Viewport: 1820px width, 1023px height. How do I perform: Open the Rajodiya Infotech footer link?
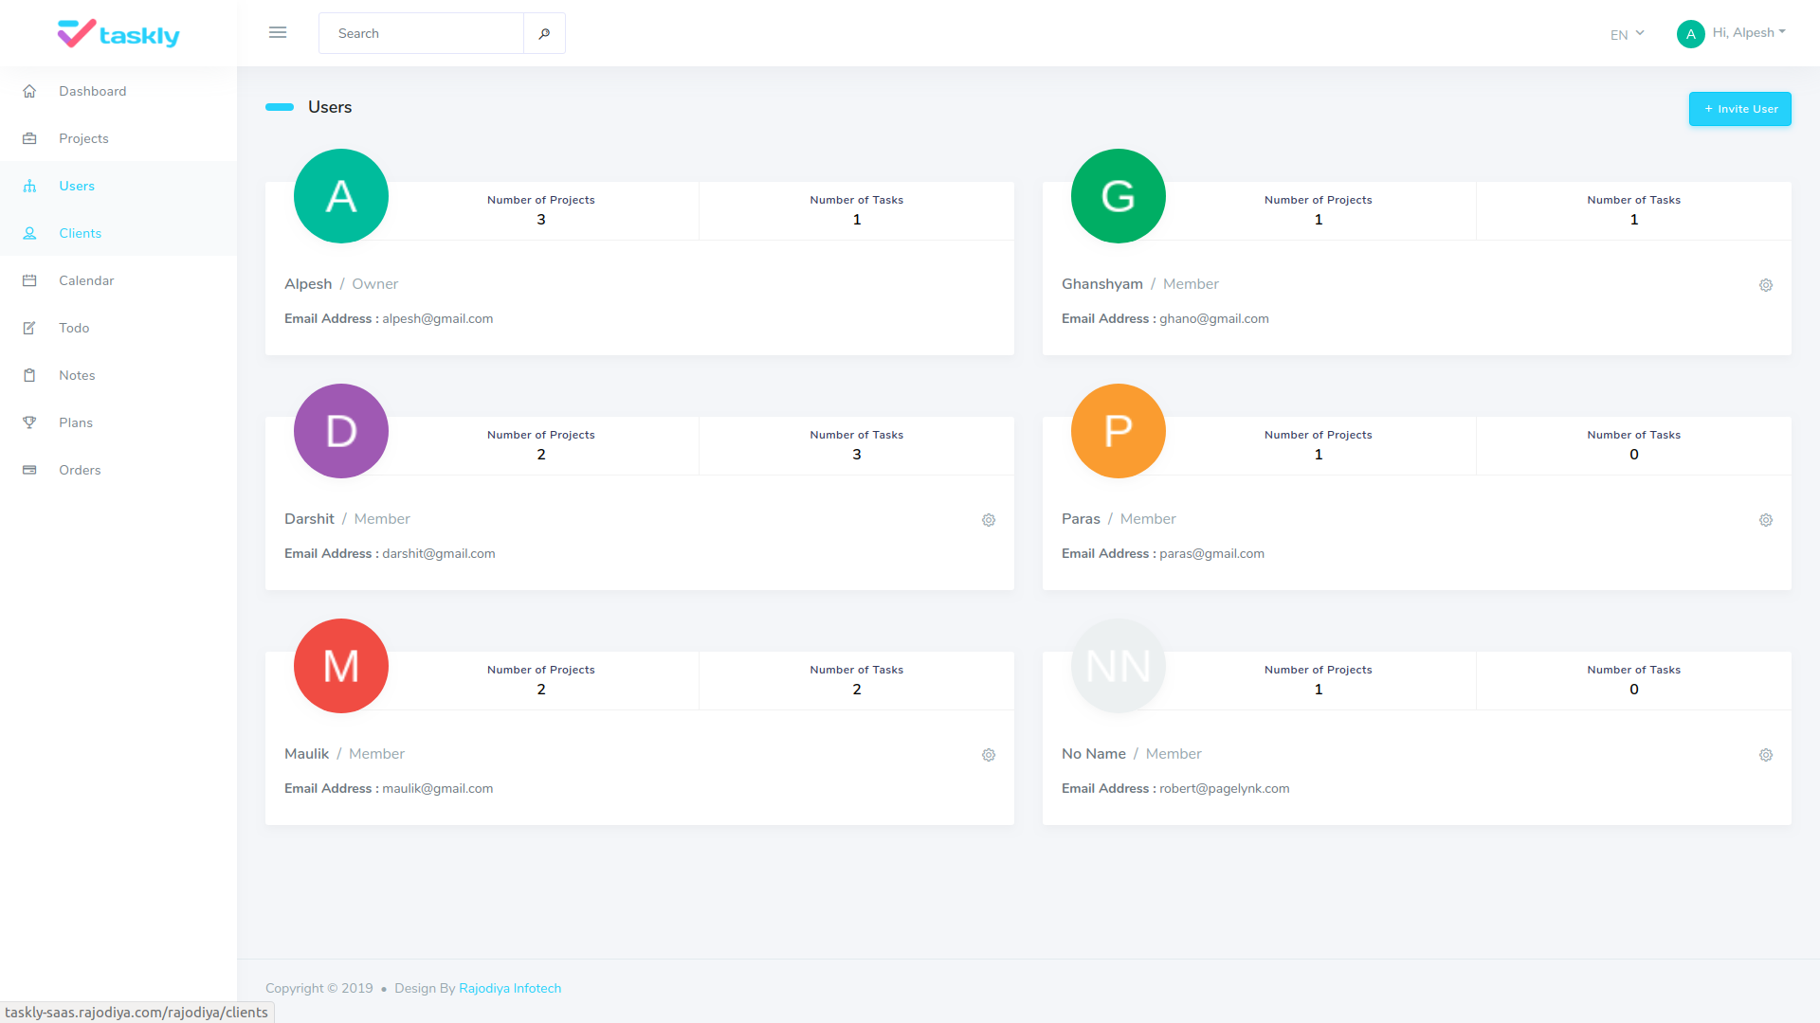coord(510,988)
